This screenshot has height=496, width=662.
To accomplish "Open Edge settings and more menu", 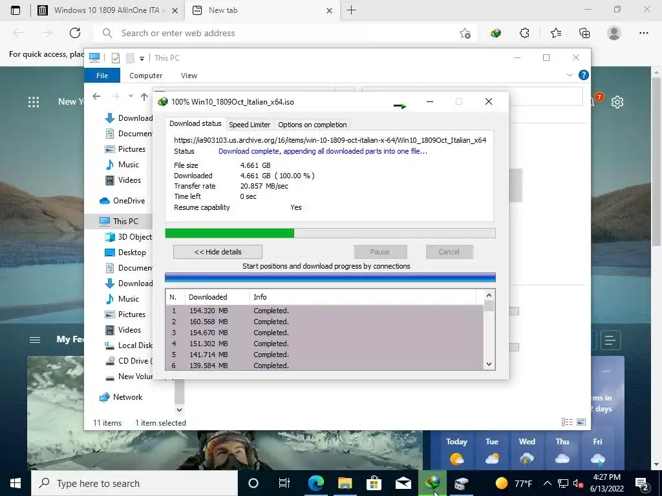I will tap(643, 33).
